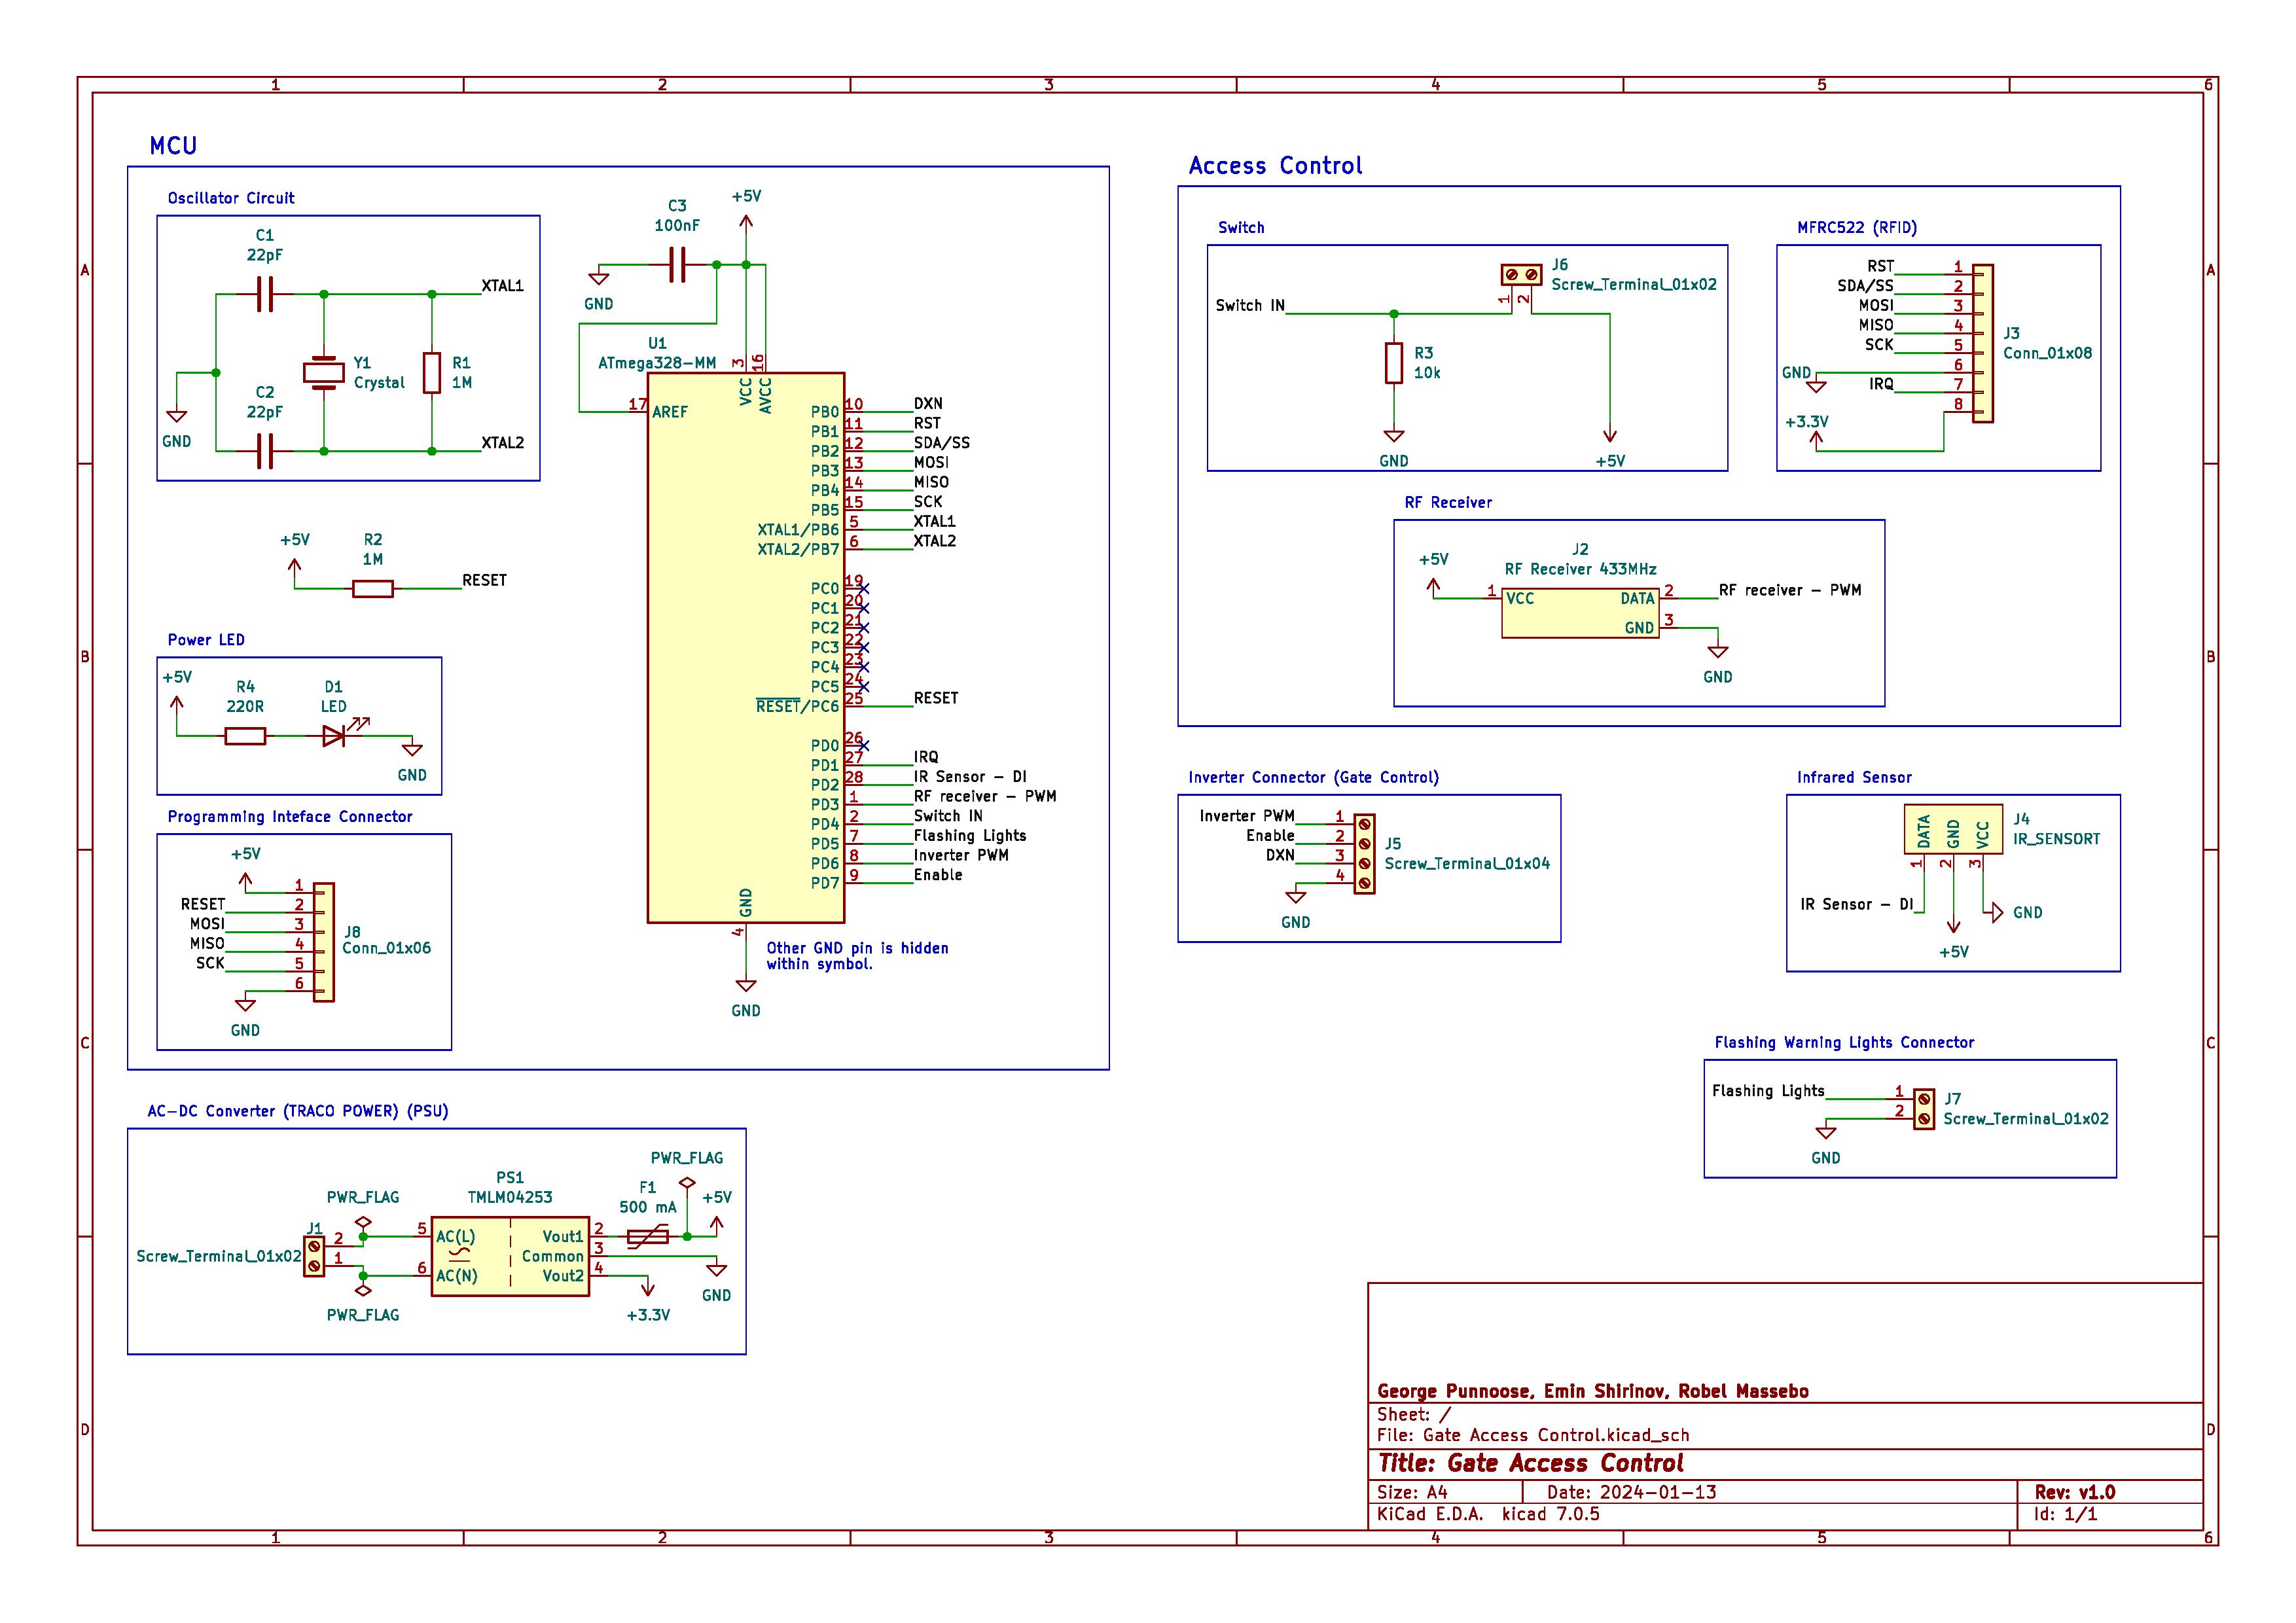This screenshot has height=1623, width=2296.
Task: Click the 'Date: 2024-01-13' field
Action: (1631, 1492)
